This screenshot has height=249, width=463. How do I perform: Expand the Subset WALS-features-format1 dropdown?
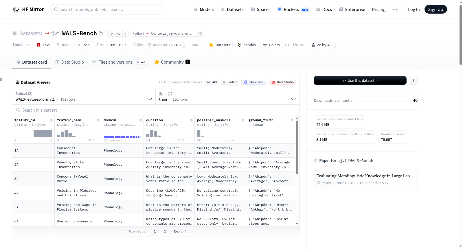(x=84, y=96)
